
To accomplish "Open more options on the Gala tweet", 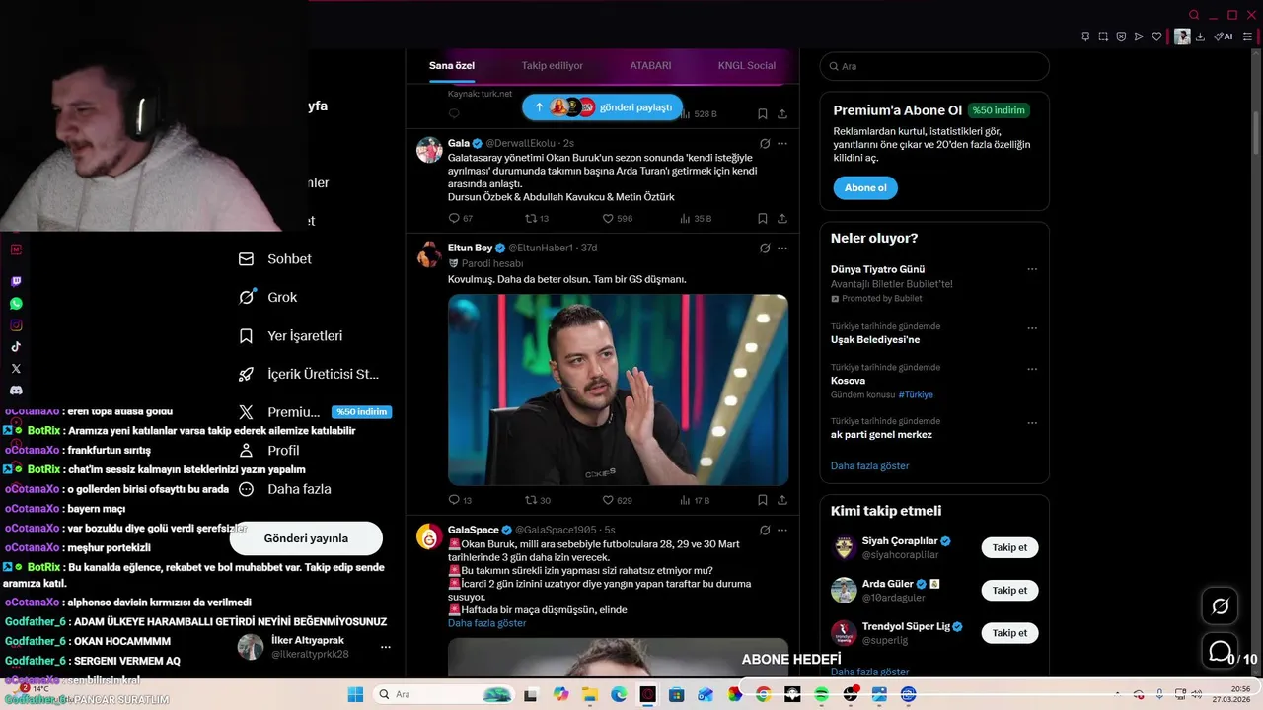I will tap(782, 144).
